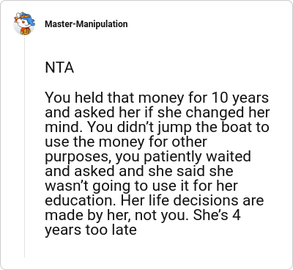Click the line starting 'You held that money'
This screenshot has height=270, width=293.
coord(157,98)
